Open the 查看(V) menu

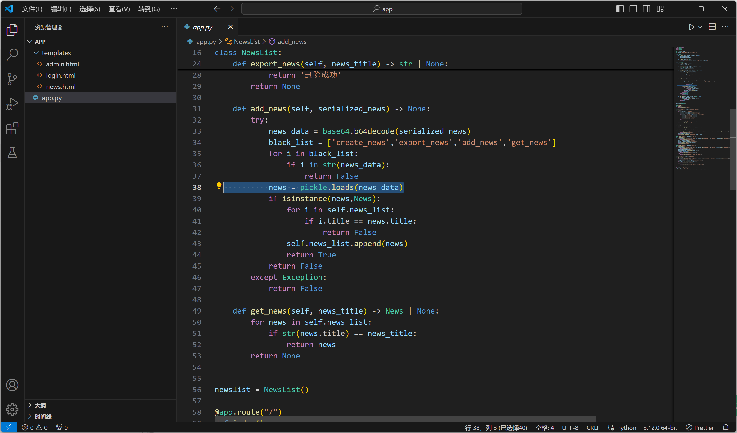click(x=119, y=9)
